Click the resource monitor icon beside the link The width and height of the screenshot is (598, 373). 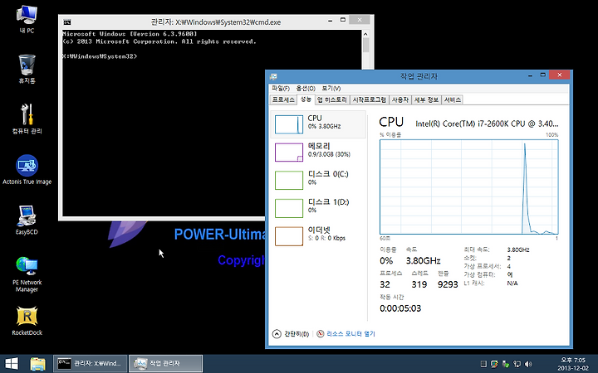pyautogui.click(x=321, y=334)
